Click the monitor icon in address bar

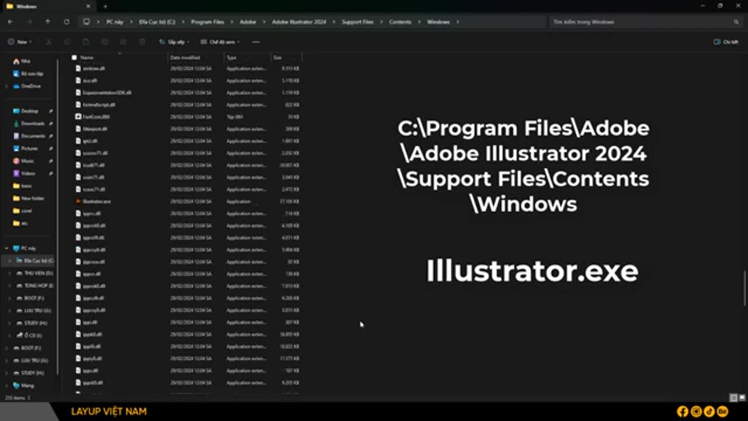(x=87, y=22)
